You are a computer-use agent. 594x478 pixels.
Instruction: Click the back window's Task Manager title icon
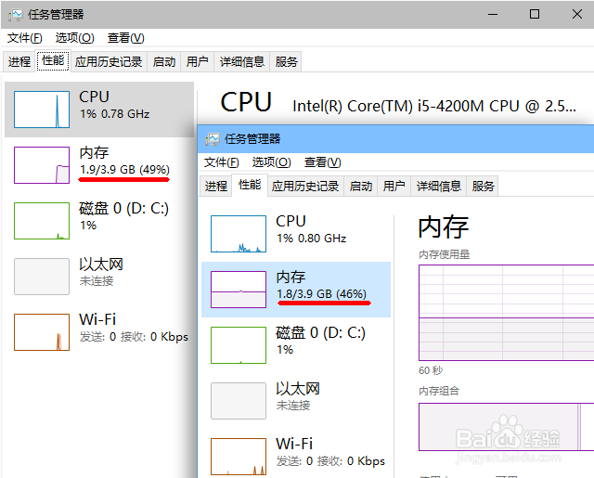pyautogui.click(x=15, y=15)
